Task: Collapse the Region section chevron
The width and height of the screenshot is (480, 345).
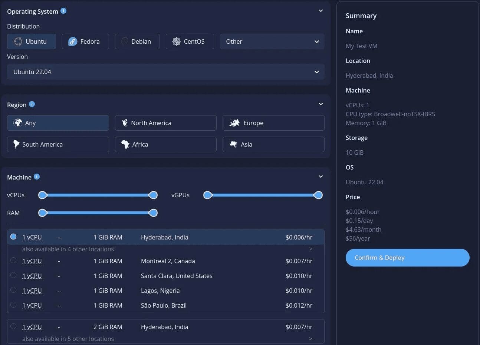Action: [321, 104]
